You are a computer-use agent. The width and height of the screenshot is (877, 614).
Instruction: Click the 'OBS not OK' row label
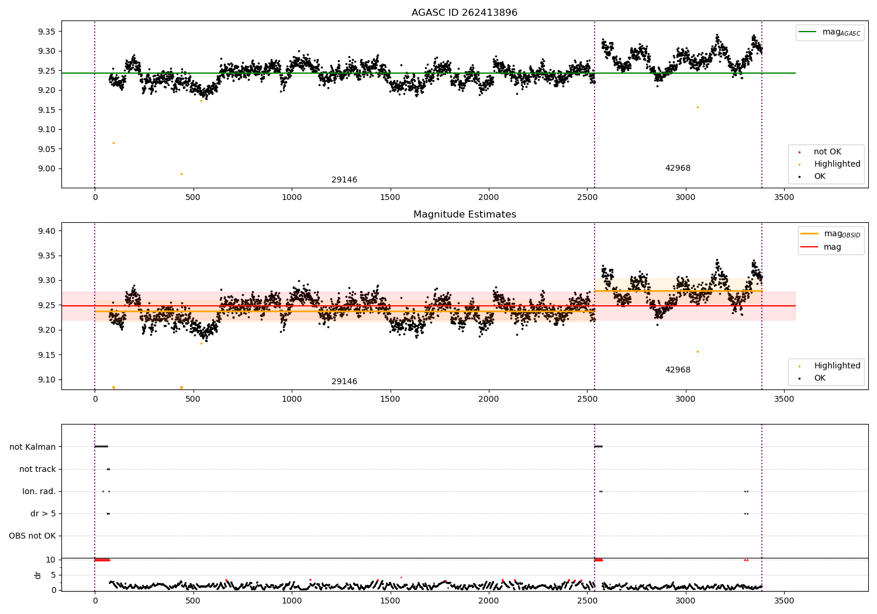(x=33, y=536)
